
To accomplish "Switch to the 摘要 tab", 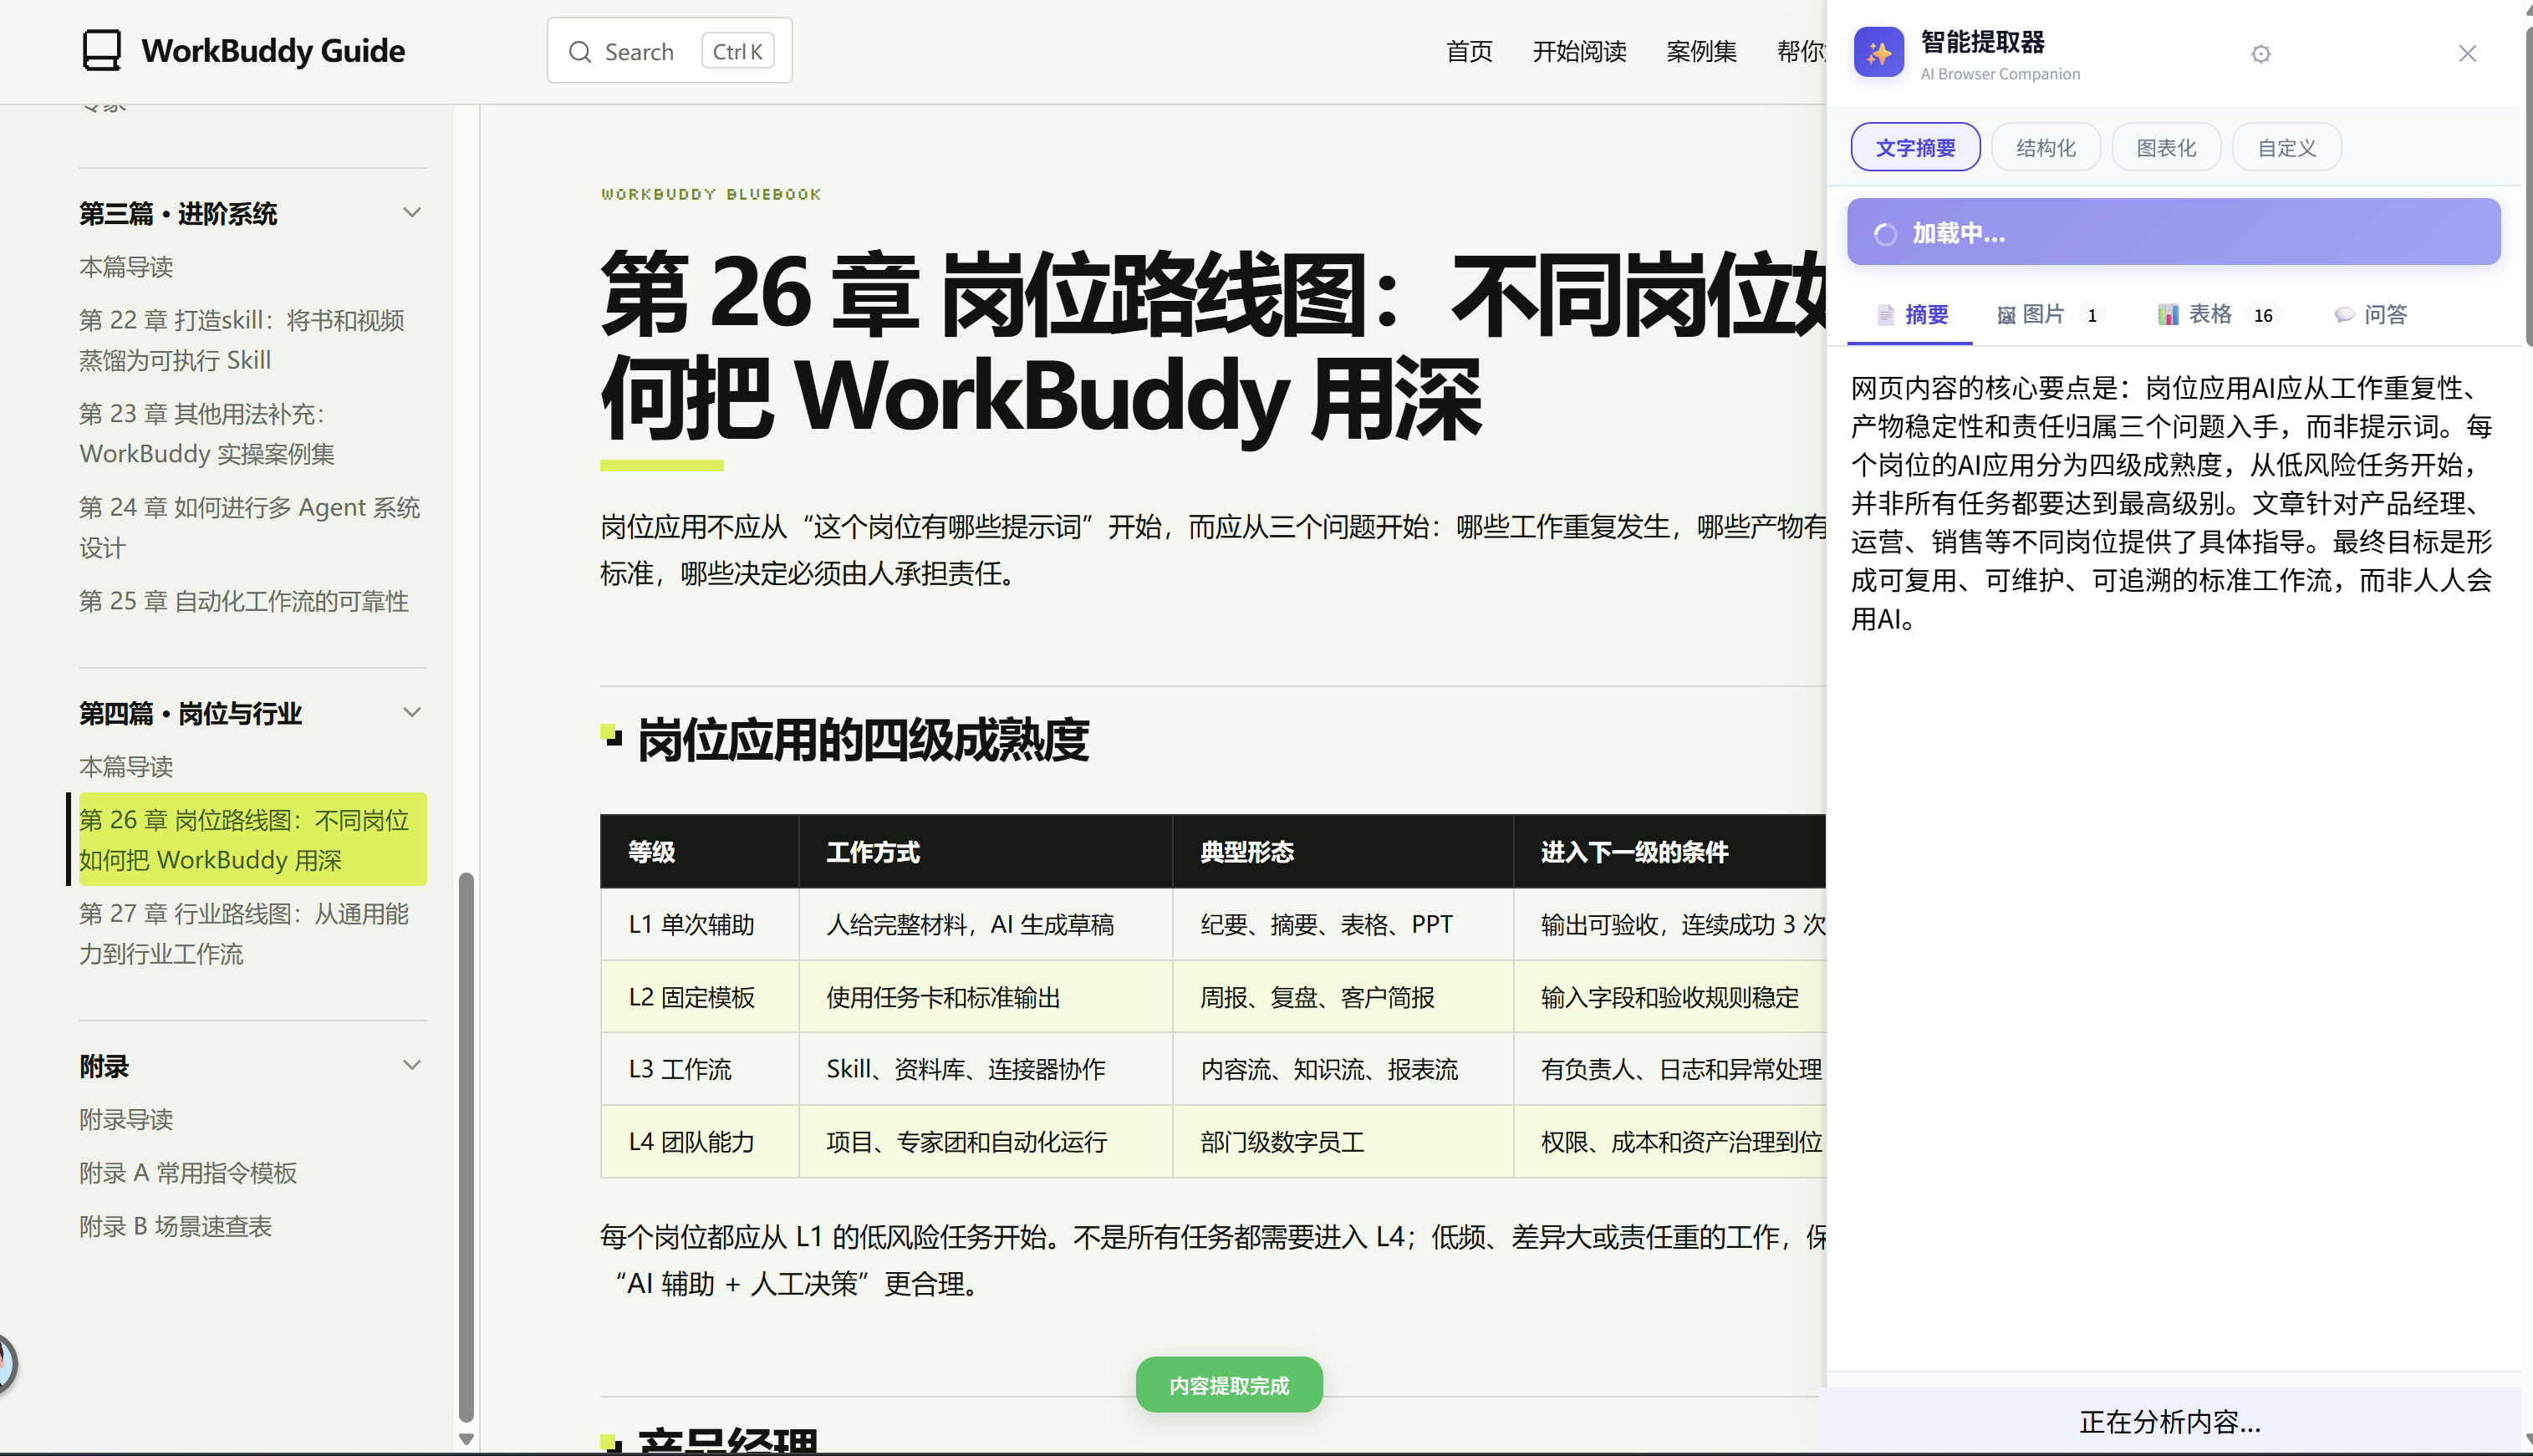I will (1910, 315).
